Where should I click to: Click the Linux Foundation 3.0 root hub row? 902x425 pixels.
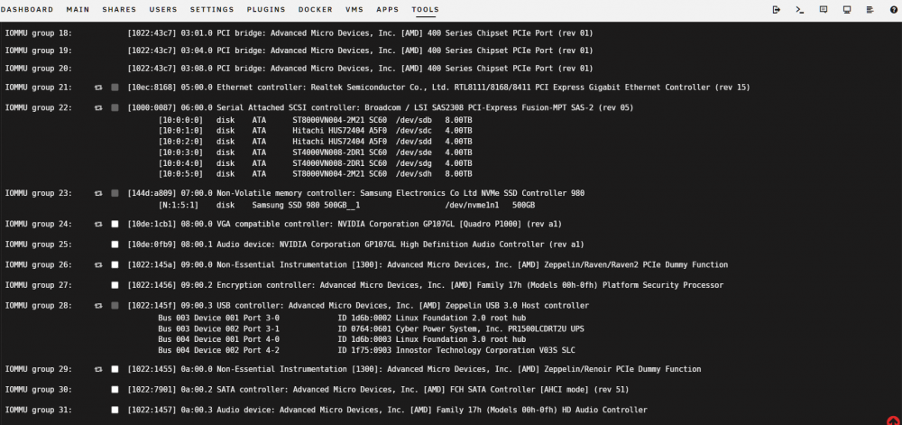pyautogui.click(x=342, y=339)
